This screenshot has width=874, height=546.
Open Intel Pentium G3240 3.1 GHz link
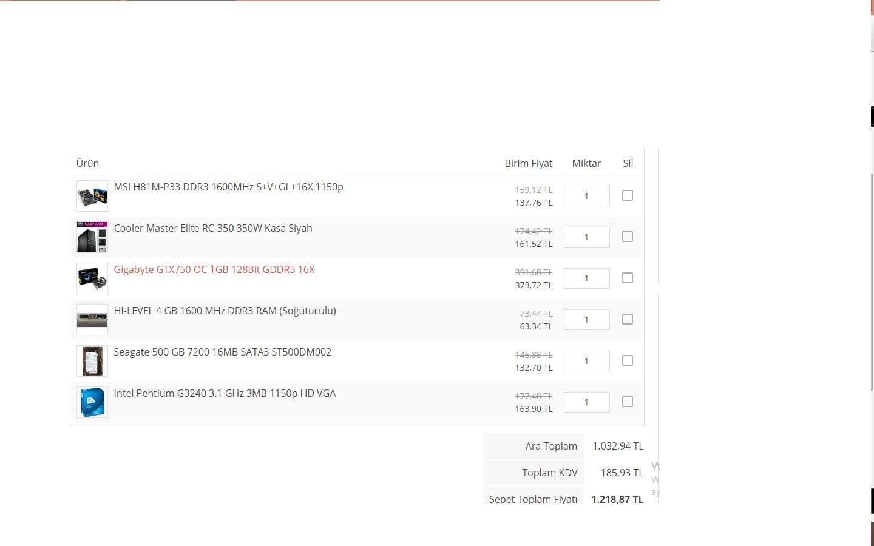(225, 393)
